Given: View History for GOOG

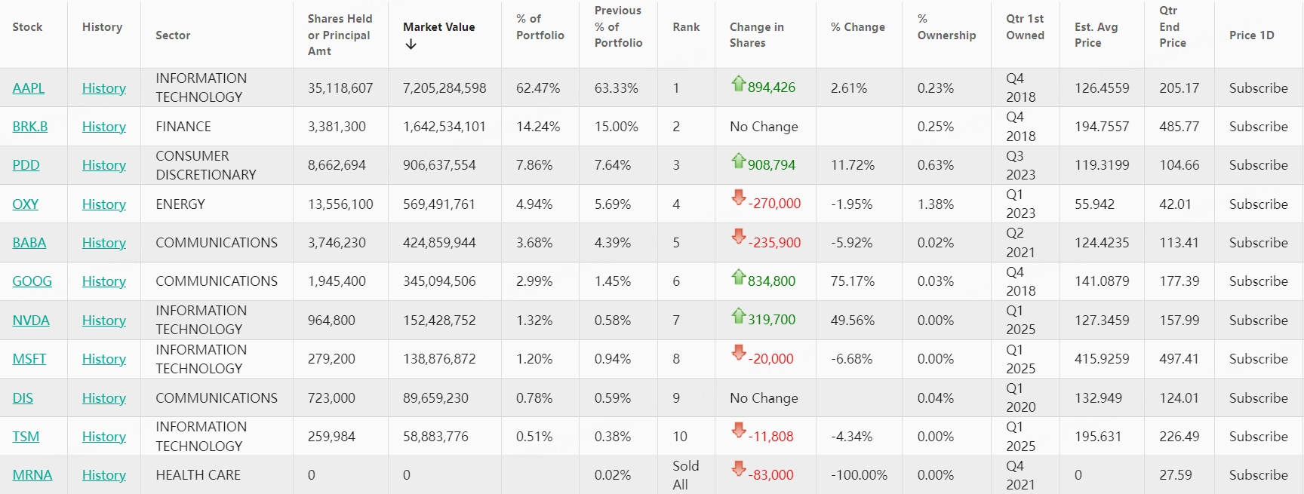Looking at the screenshot, I should (104, 281).
